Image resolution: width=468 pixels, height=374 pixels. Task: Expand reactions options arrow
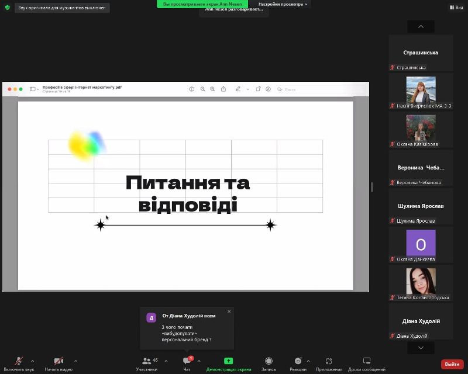pos(308,361)
